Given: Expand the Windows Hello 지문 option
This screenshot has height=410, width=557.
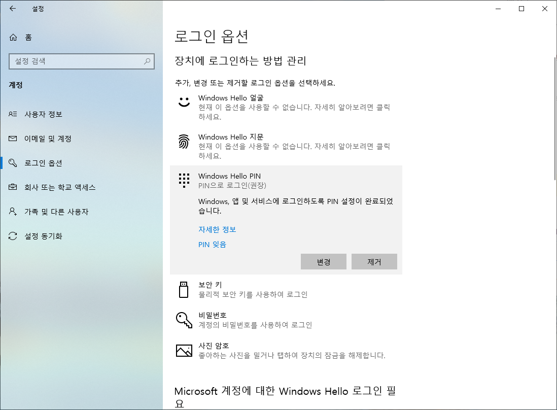Looking at the screenshot, I should pos(286,146).
